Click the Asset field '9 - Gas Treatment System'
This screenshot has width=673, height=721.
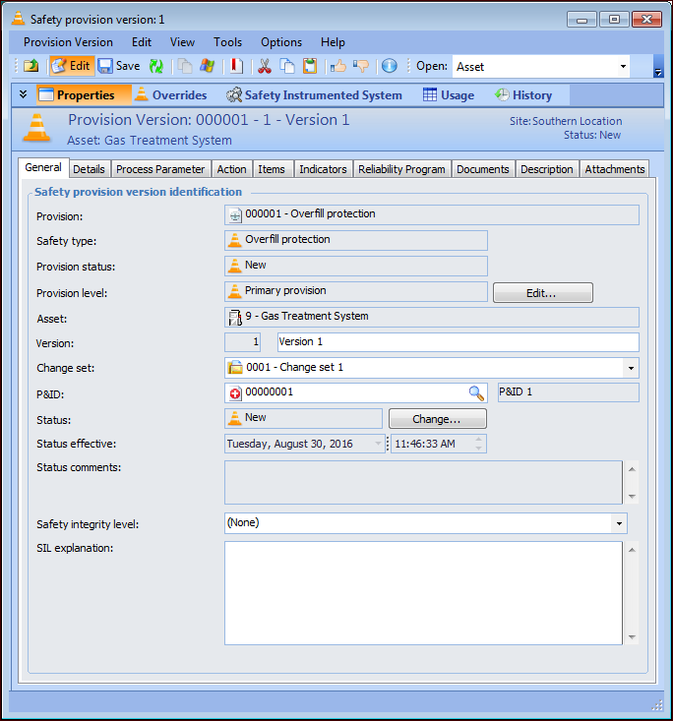432,318
